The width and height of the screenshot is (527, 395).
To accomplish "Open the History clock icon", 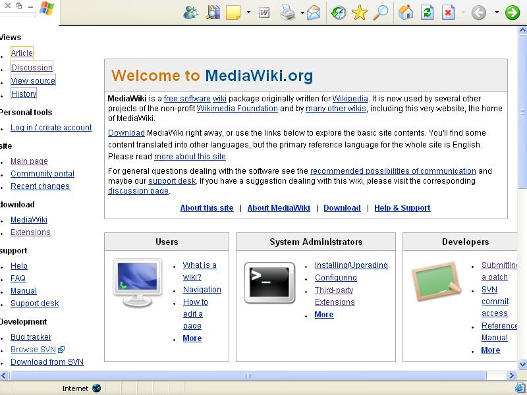I will (339, 13).
